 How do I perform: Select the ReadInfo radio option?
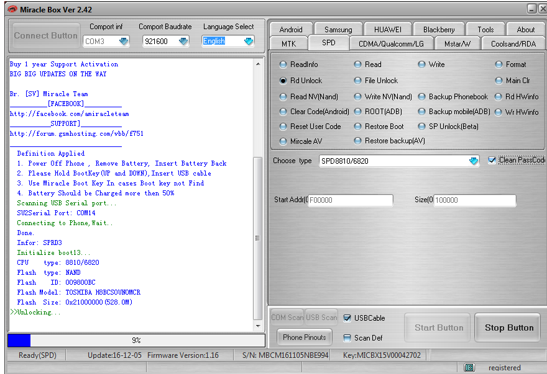click(x=283, y=65)
